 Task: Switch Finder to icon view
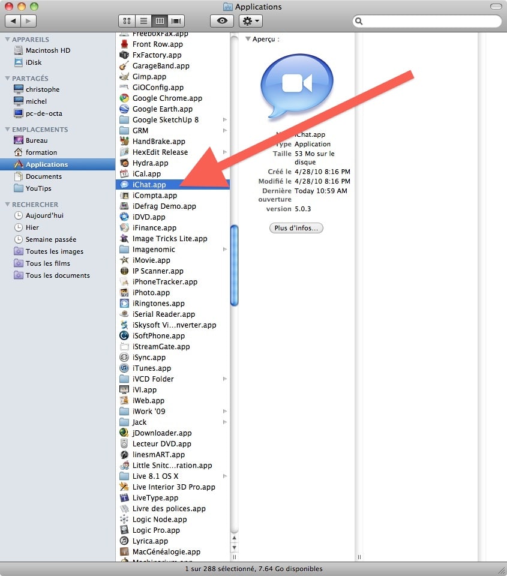pos(127,21)
